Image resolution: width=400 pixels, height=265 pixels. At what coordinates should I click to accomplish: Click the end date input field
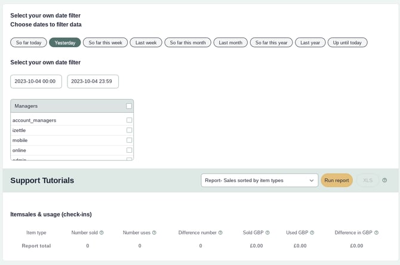click(93, 82)
